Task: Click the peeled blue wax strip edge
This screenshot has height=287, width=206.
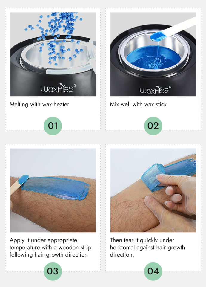Action: [153, 177]
